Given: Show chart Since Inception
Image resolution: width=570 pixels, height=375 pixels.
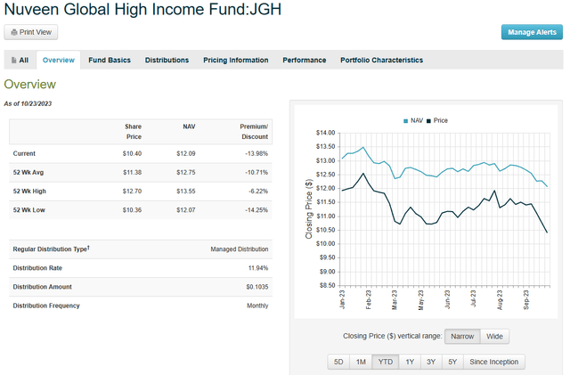Looking at the screenshot, I should 494,362.
